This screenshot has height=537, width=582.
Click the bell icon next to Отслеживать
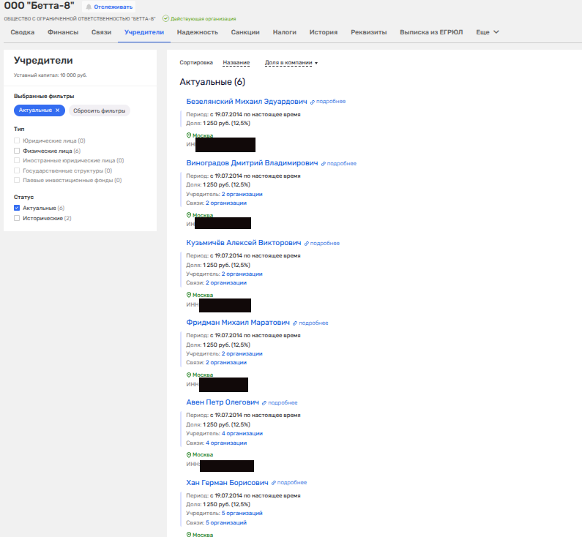coord(89,7)
